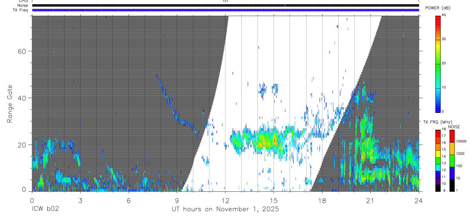Click the noise scale value '1000'
This screenshot has width=471, height=217.
point(461,153)
